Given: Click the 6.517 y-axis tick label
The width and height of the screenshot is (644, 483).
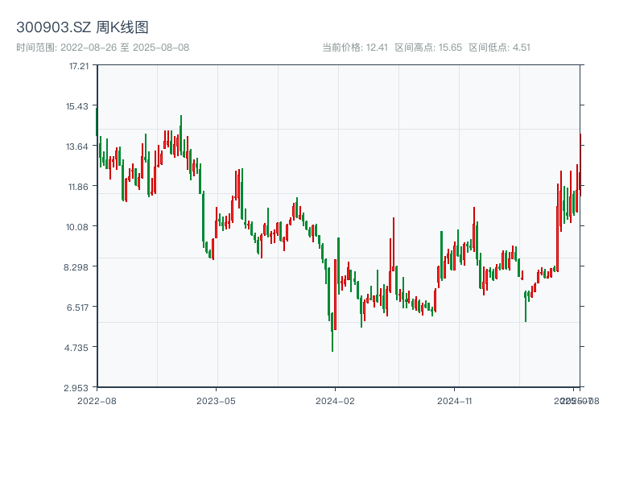Looking at the screenshot, I should pos(78,308).
